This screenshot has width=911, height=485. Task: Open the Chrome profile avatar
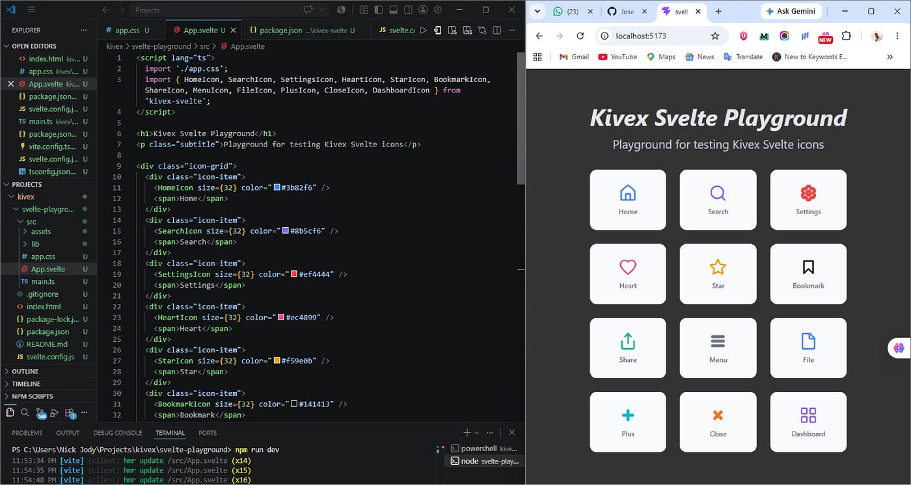[877, 36]
